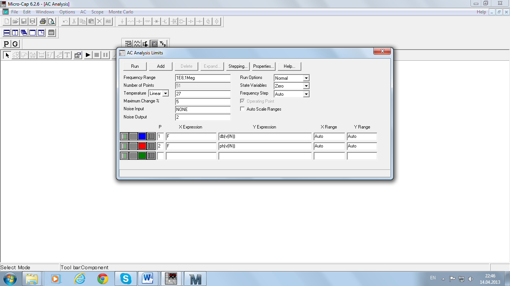Toggle numeric output icon for row 2
510x286 pixels.
151,146
